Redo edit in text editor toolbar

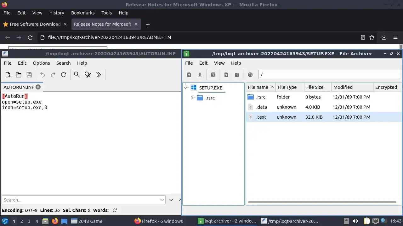pyautogui.click(x=53, y=75)
